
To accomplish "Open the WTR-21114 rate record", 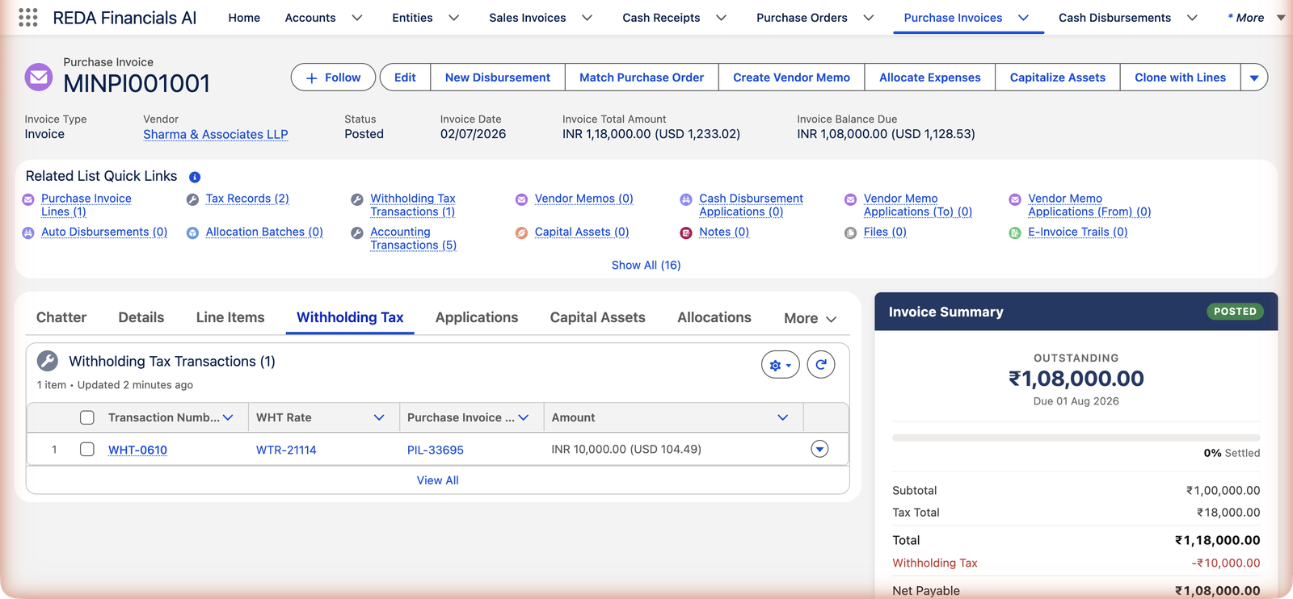I will tap(286, 450).
